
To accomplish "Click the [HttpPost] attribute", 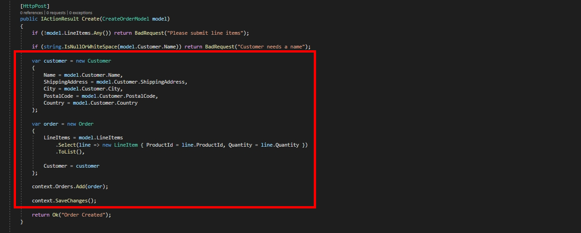I will tap(35, 6).
